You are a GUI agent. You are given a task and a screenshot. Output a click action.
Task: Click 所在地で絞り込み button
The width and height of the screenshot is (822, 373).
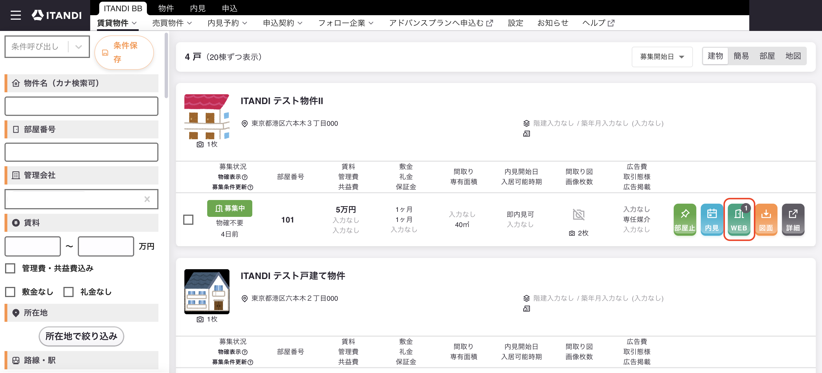tap(81, 336)
